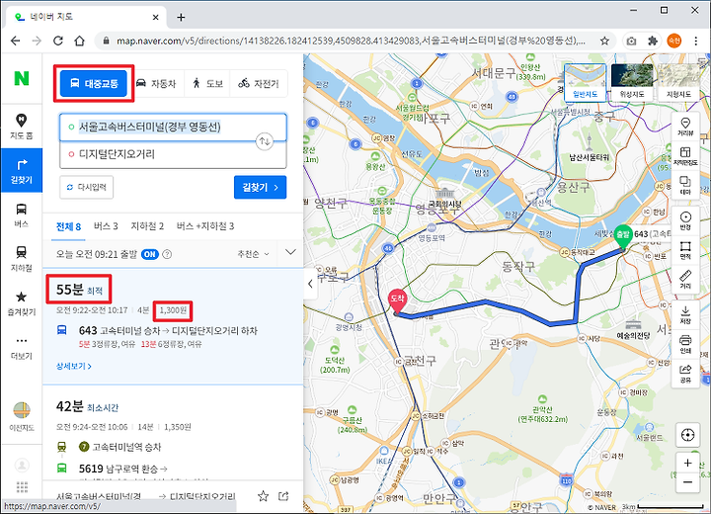This screenshot has width=711, height=514.
Task: Open browser home page button
Action: click(x=80, y=41)
